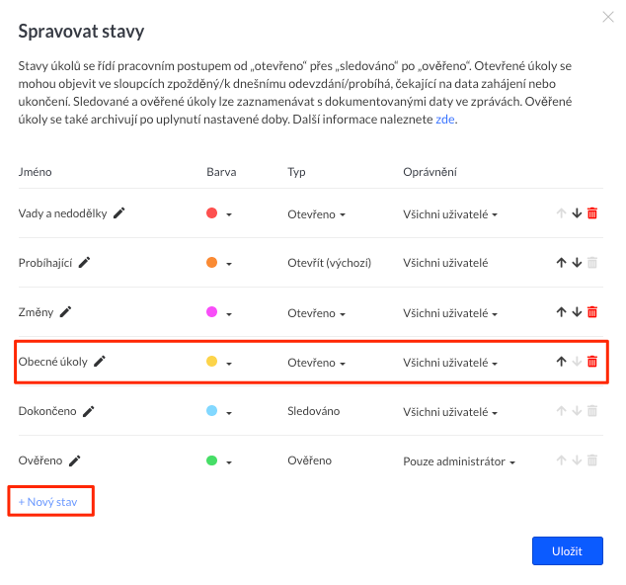Rename the Změny status via pencil
This screenshot has width=626, height=585.
[x=65, y=312]
